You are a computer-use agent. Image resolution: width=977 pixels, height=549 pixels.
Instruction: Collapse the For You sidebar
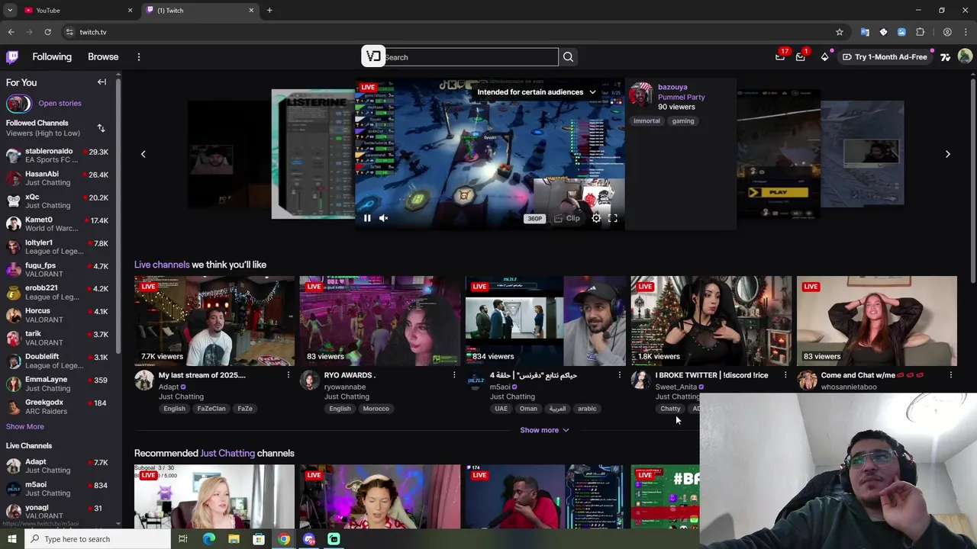click(x=102, y=82)
